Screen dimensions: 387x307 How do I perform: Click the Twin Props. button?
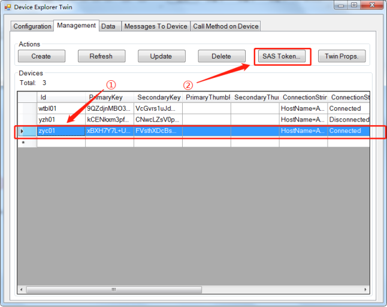coord(341,56)
